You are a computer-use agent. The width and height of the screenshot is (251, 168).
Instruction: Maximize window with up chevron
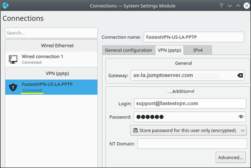tap(238, 6)
